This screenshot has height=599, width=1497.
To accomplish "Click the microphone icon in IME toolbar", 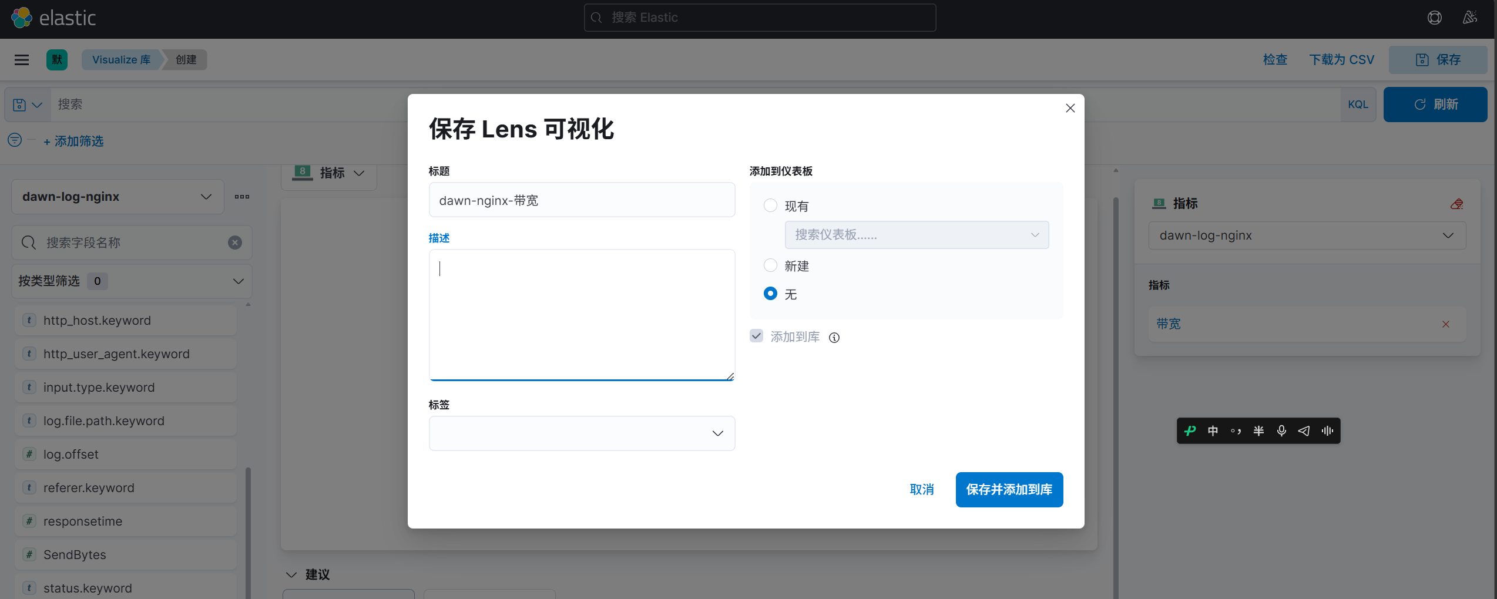I will point(1281,431).
